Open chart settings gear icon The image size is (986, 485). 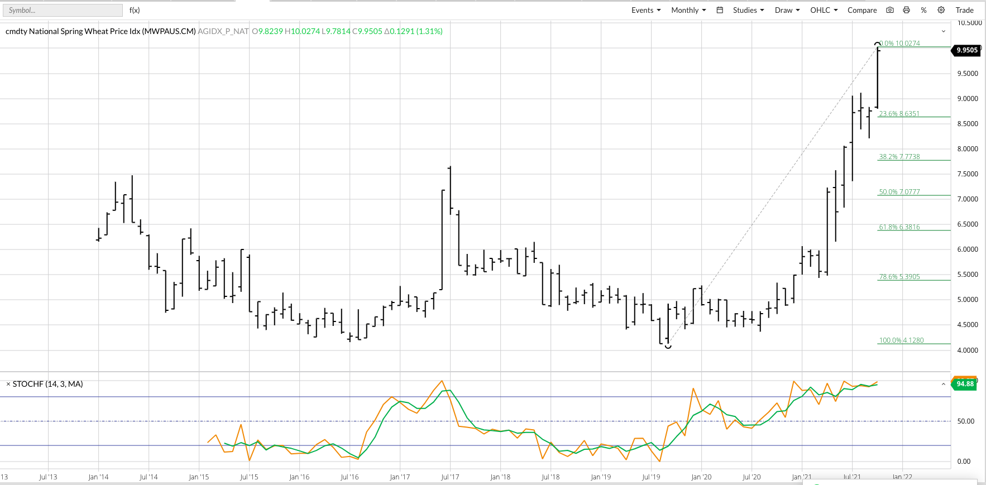941,10
